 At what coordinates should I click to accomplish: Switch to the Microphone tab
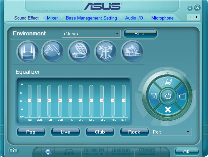(162, 18)
